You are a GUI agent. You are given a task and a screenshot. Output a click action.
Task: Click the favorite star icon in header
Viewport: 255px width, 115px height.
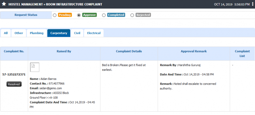tap(4, 4)
